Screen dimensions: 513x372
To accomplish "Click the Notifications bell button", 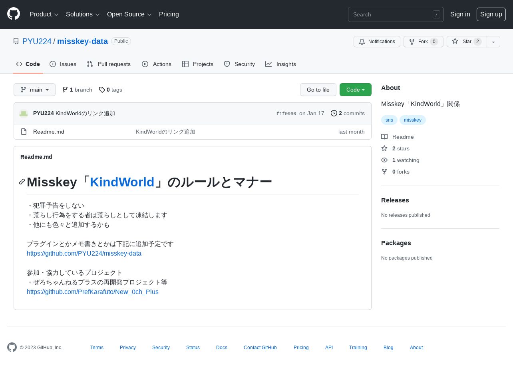I will tap(377, 42).
